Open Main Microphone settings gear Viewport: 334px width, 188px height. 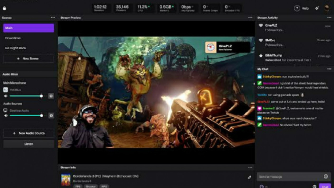pyautogui.click(x=51, y=96)
